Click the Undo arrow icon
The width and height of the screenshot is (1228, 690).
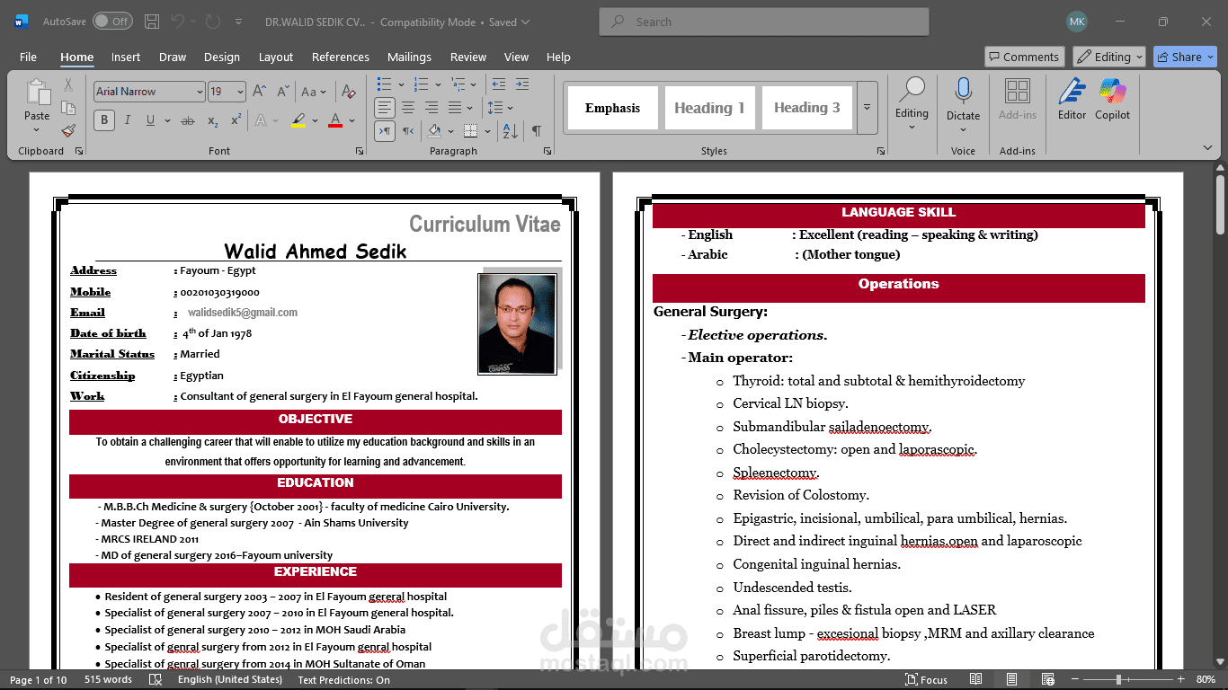point(178,21)
